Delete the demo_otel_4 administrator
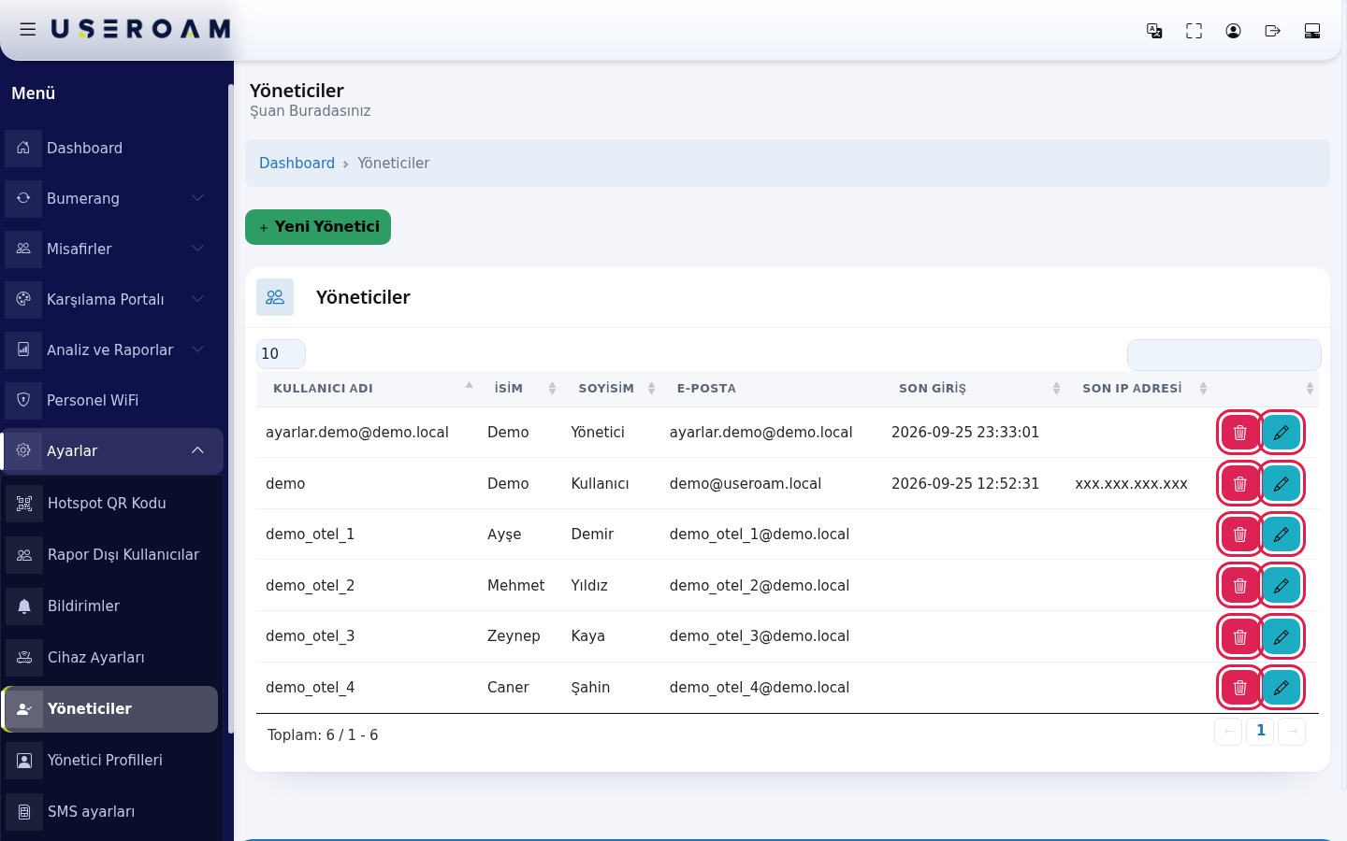1347x841 pixels. point(1239,688)
